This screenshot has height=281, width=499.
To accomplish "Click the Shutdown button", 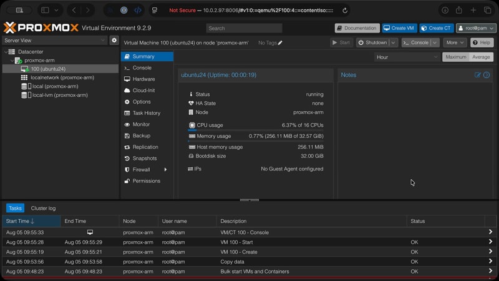I will click(373, 42).
